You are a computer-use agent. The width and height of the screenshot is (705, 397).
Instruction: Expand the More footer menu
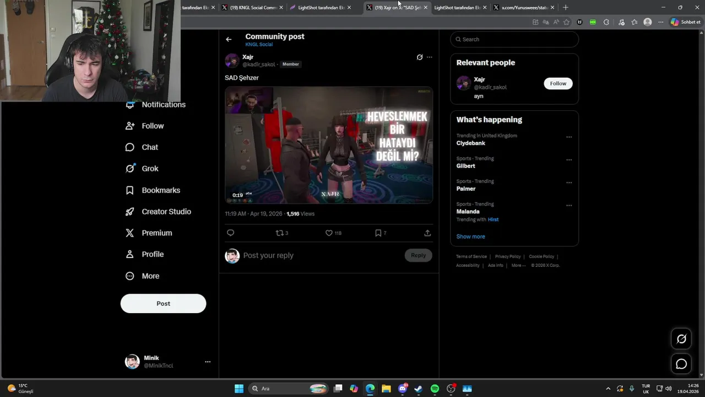pos(518,265)
